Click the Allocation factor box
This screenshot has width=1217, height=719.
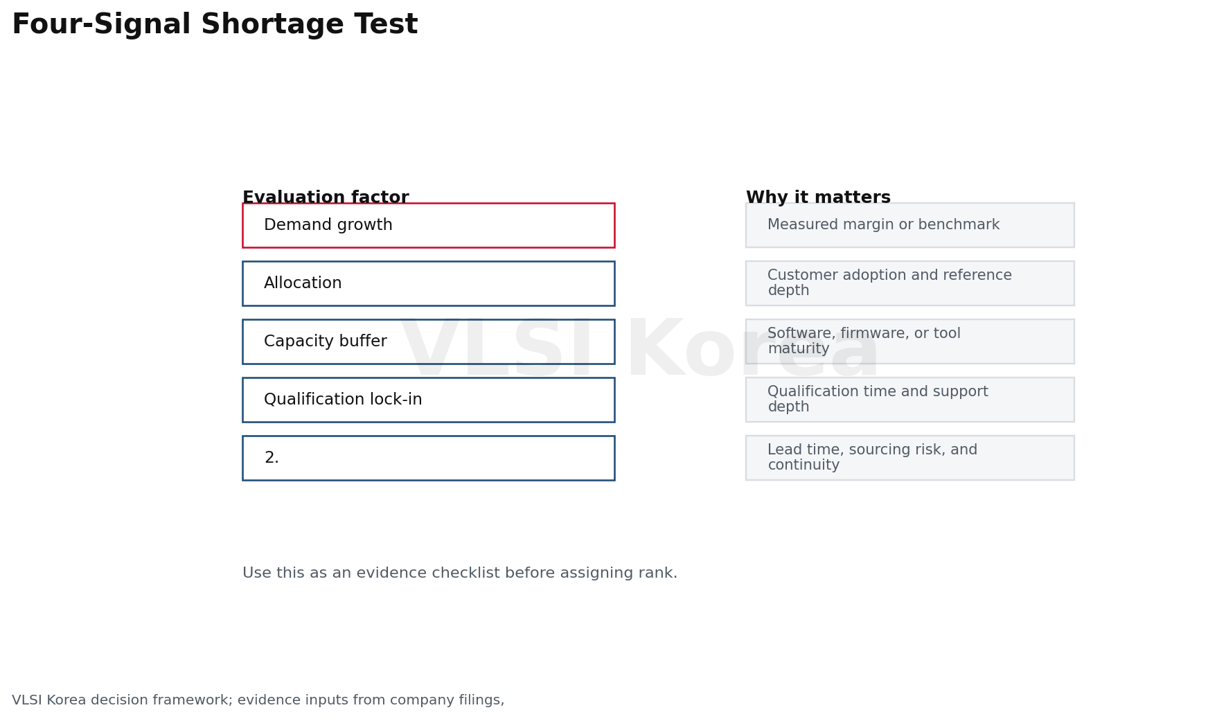(428, 283)
